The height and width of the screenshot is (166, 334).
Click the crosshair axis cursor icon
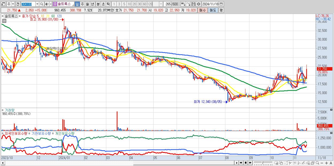click(290, 163)
